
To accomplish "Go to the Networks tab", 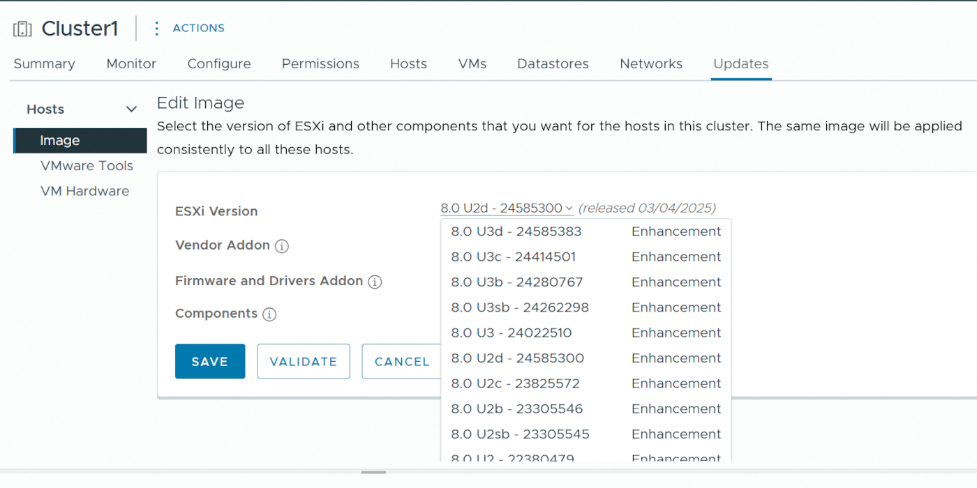I will click(650, 63).
